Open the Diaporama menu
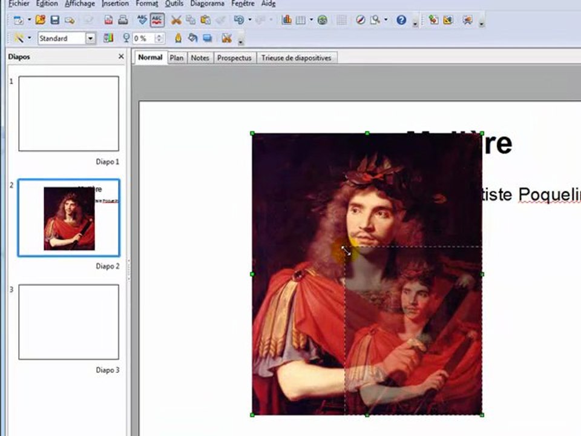The width and height of the screenshot is (581, 436). (207, 4)
